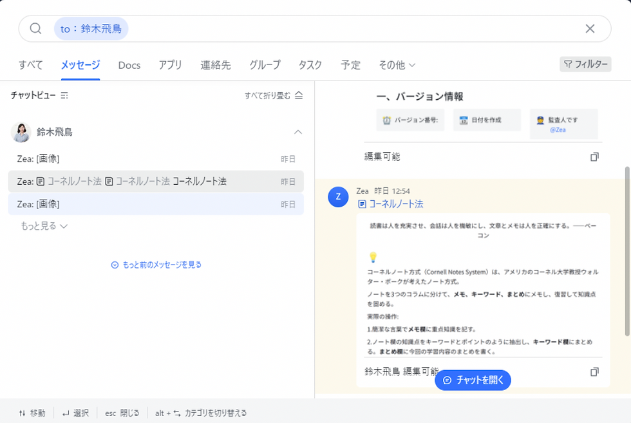The height and width of the screenshot is (423, 631).
Task: Click the copy icon beside 編集可能
Action: click(x=594, y=156)
